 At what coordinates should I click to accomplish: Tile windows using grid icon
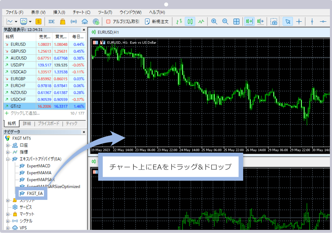click(236, 21)
